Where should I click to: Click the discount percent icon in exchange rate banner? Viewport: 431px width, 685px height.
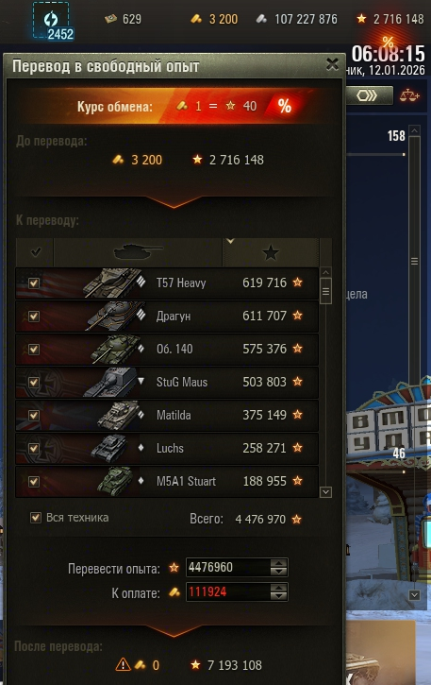285,106
